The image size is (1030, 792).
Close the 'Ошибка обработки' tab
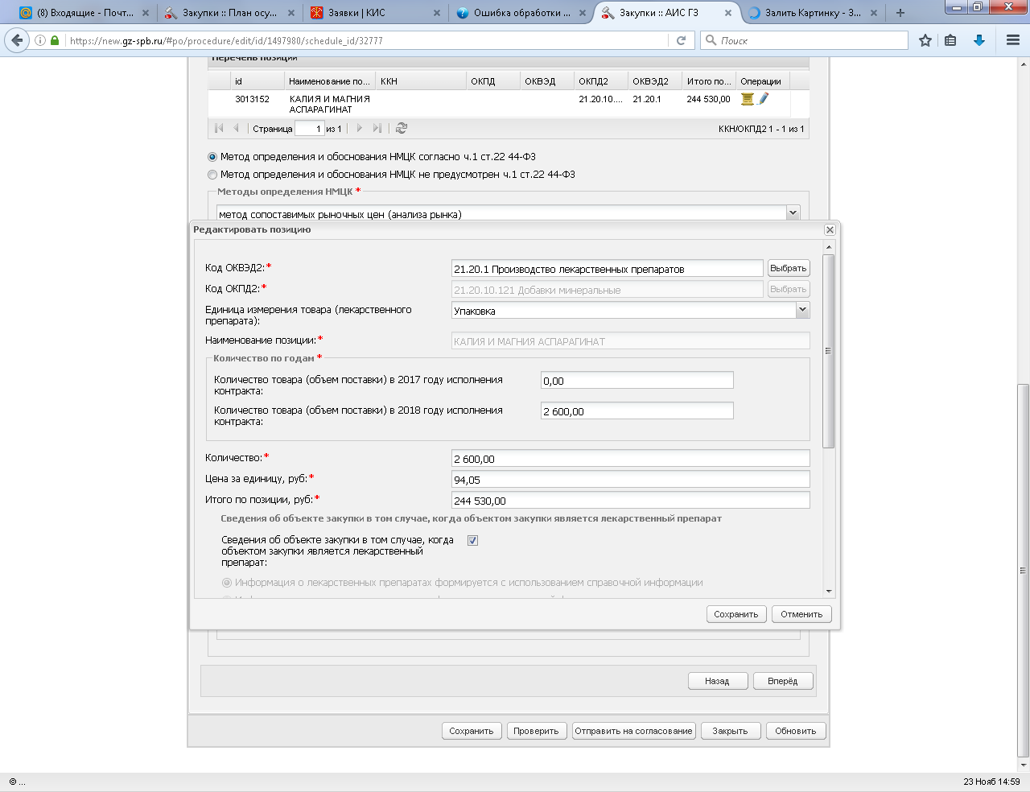(x=583, y=13)
